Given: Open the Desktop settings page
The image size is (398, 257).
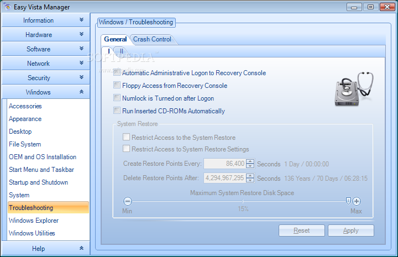Looking at the screenshot, I should [x=20, y=132].
